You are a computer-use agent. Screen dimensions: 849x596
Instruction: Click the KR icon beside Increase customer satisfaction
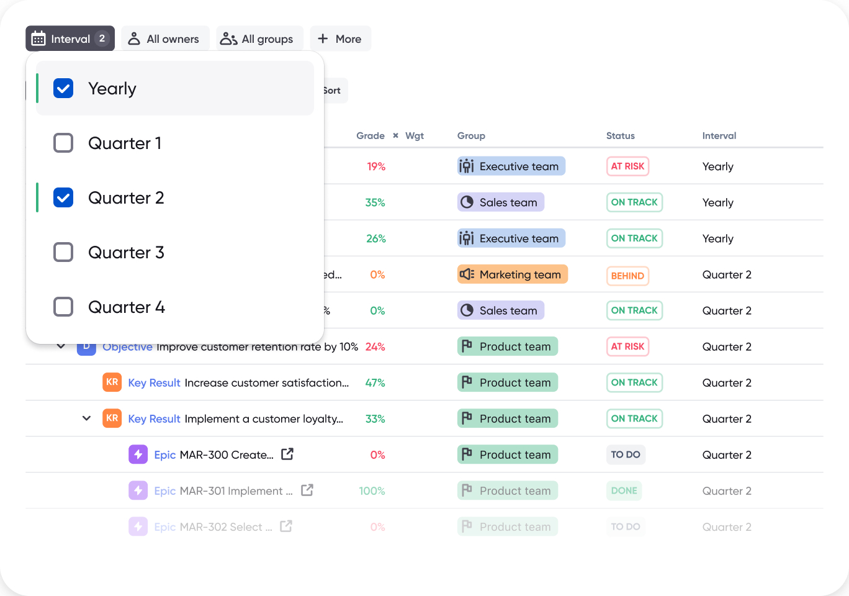pyautogui.click(x=112, y=382)
